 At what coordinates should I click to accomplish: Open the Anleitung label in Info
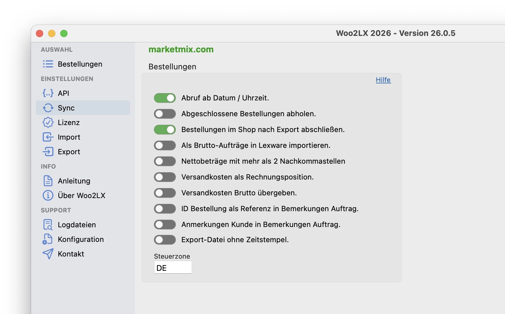pos(74,181)
